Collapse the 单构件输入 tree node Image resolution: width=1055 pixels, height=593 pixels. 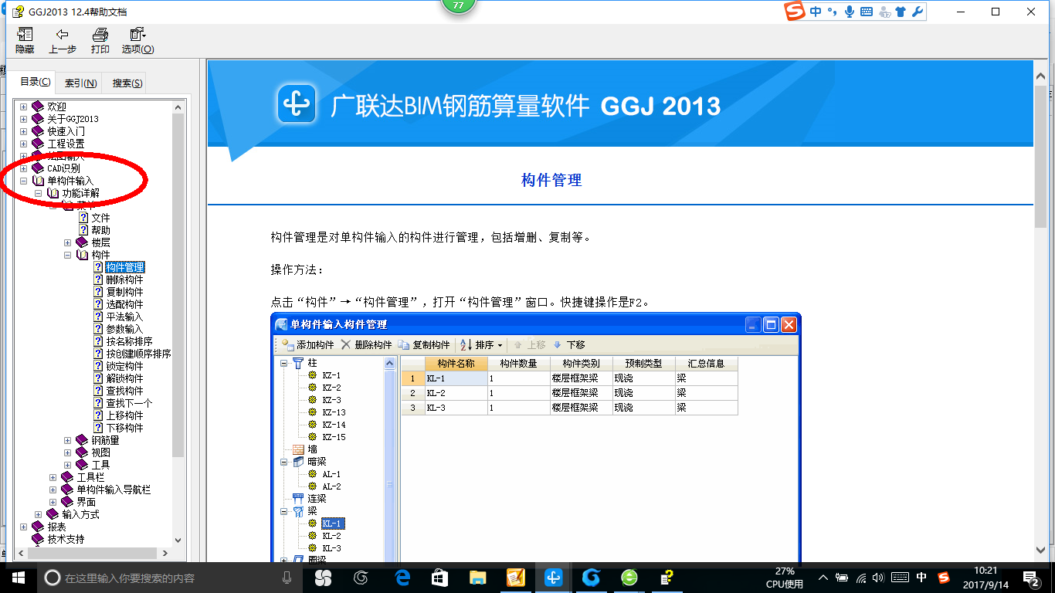(x=23, y=181)
